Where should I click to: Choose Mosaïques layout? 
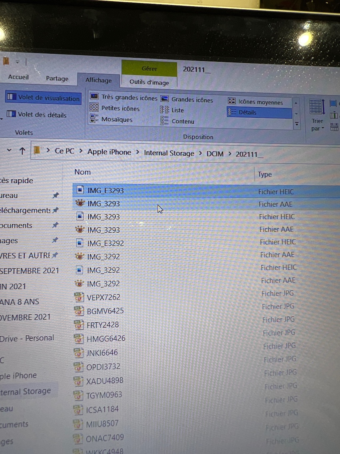point(111,119)
